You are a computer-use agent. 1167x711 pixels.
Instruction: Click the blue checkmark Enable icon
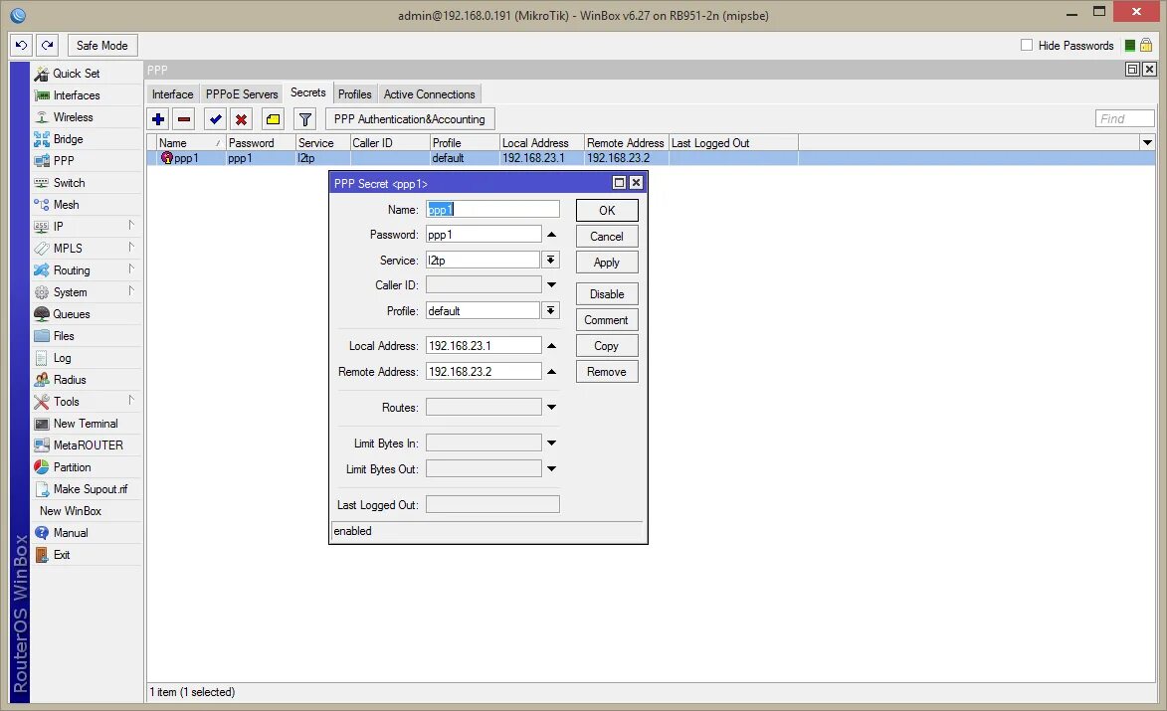[x=215, y=119]
